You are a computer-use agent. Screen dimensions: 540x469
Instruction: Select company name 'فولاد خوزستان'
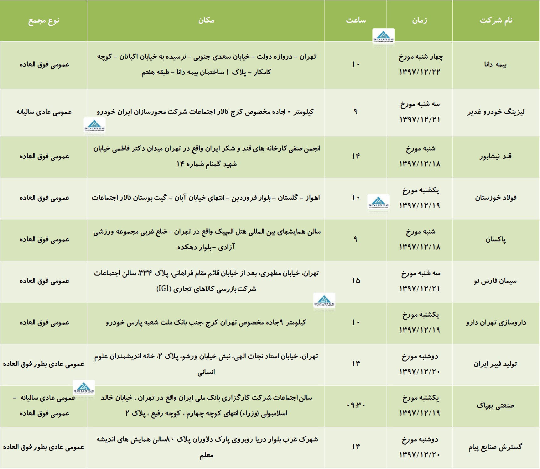[x=496, y=198]
